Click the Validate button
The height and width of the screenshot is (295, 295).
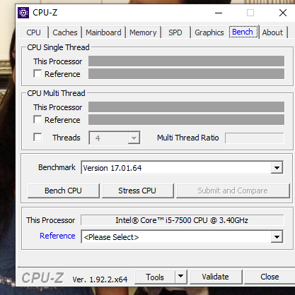click(216, 277)
